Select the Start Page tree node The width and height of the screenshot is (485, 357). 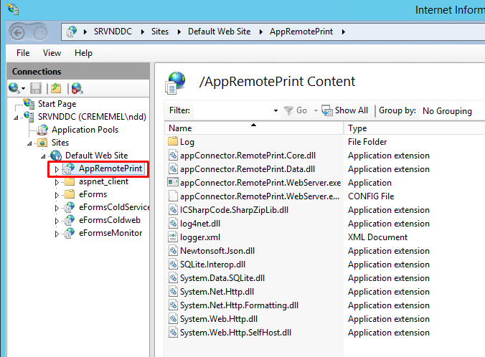tap(56, 104)
